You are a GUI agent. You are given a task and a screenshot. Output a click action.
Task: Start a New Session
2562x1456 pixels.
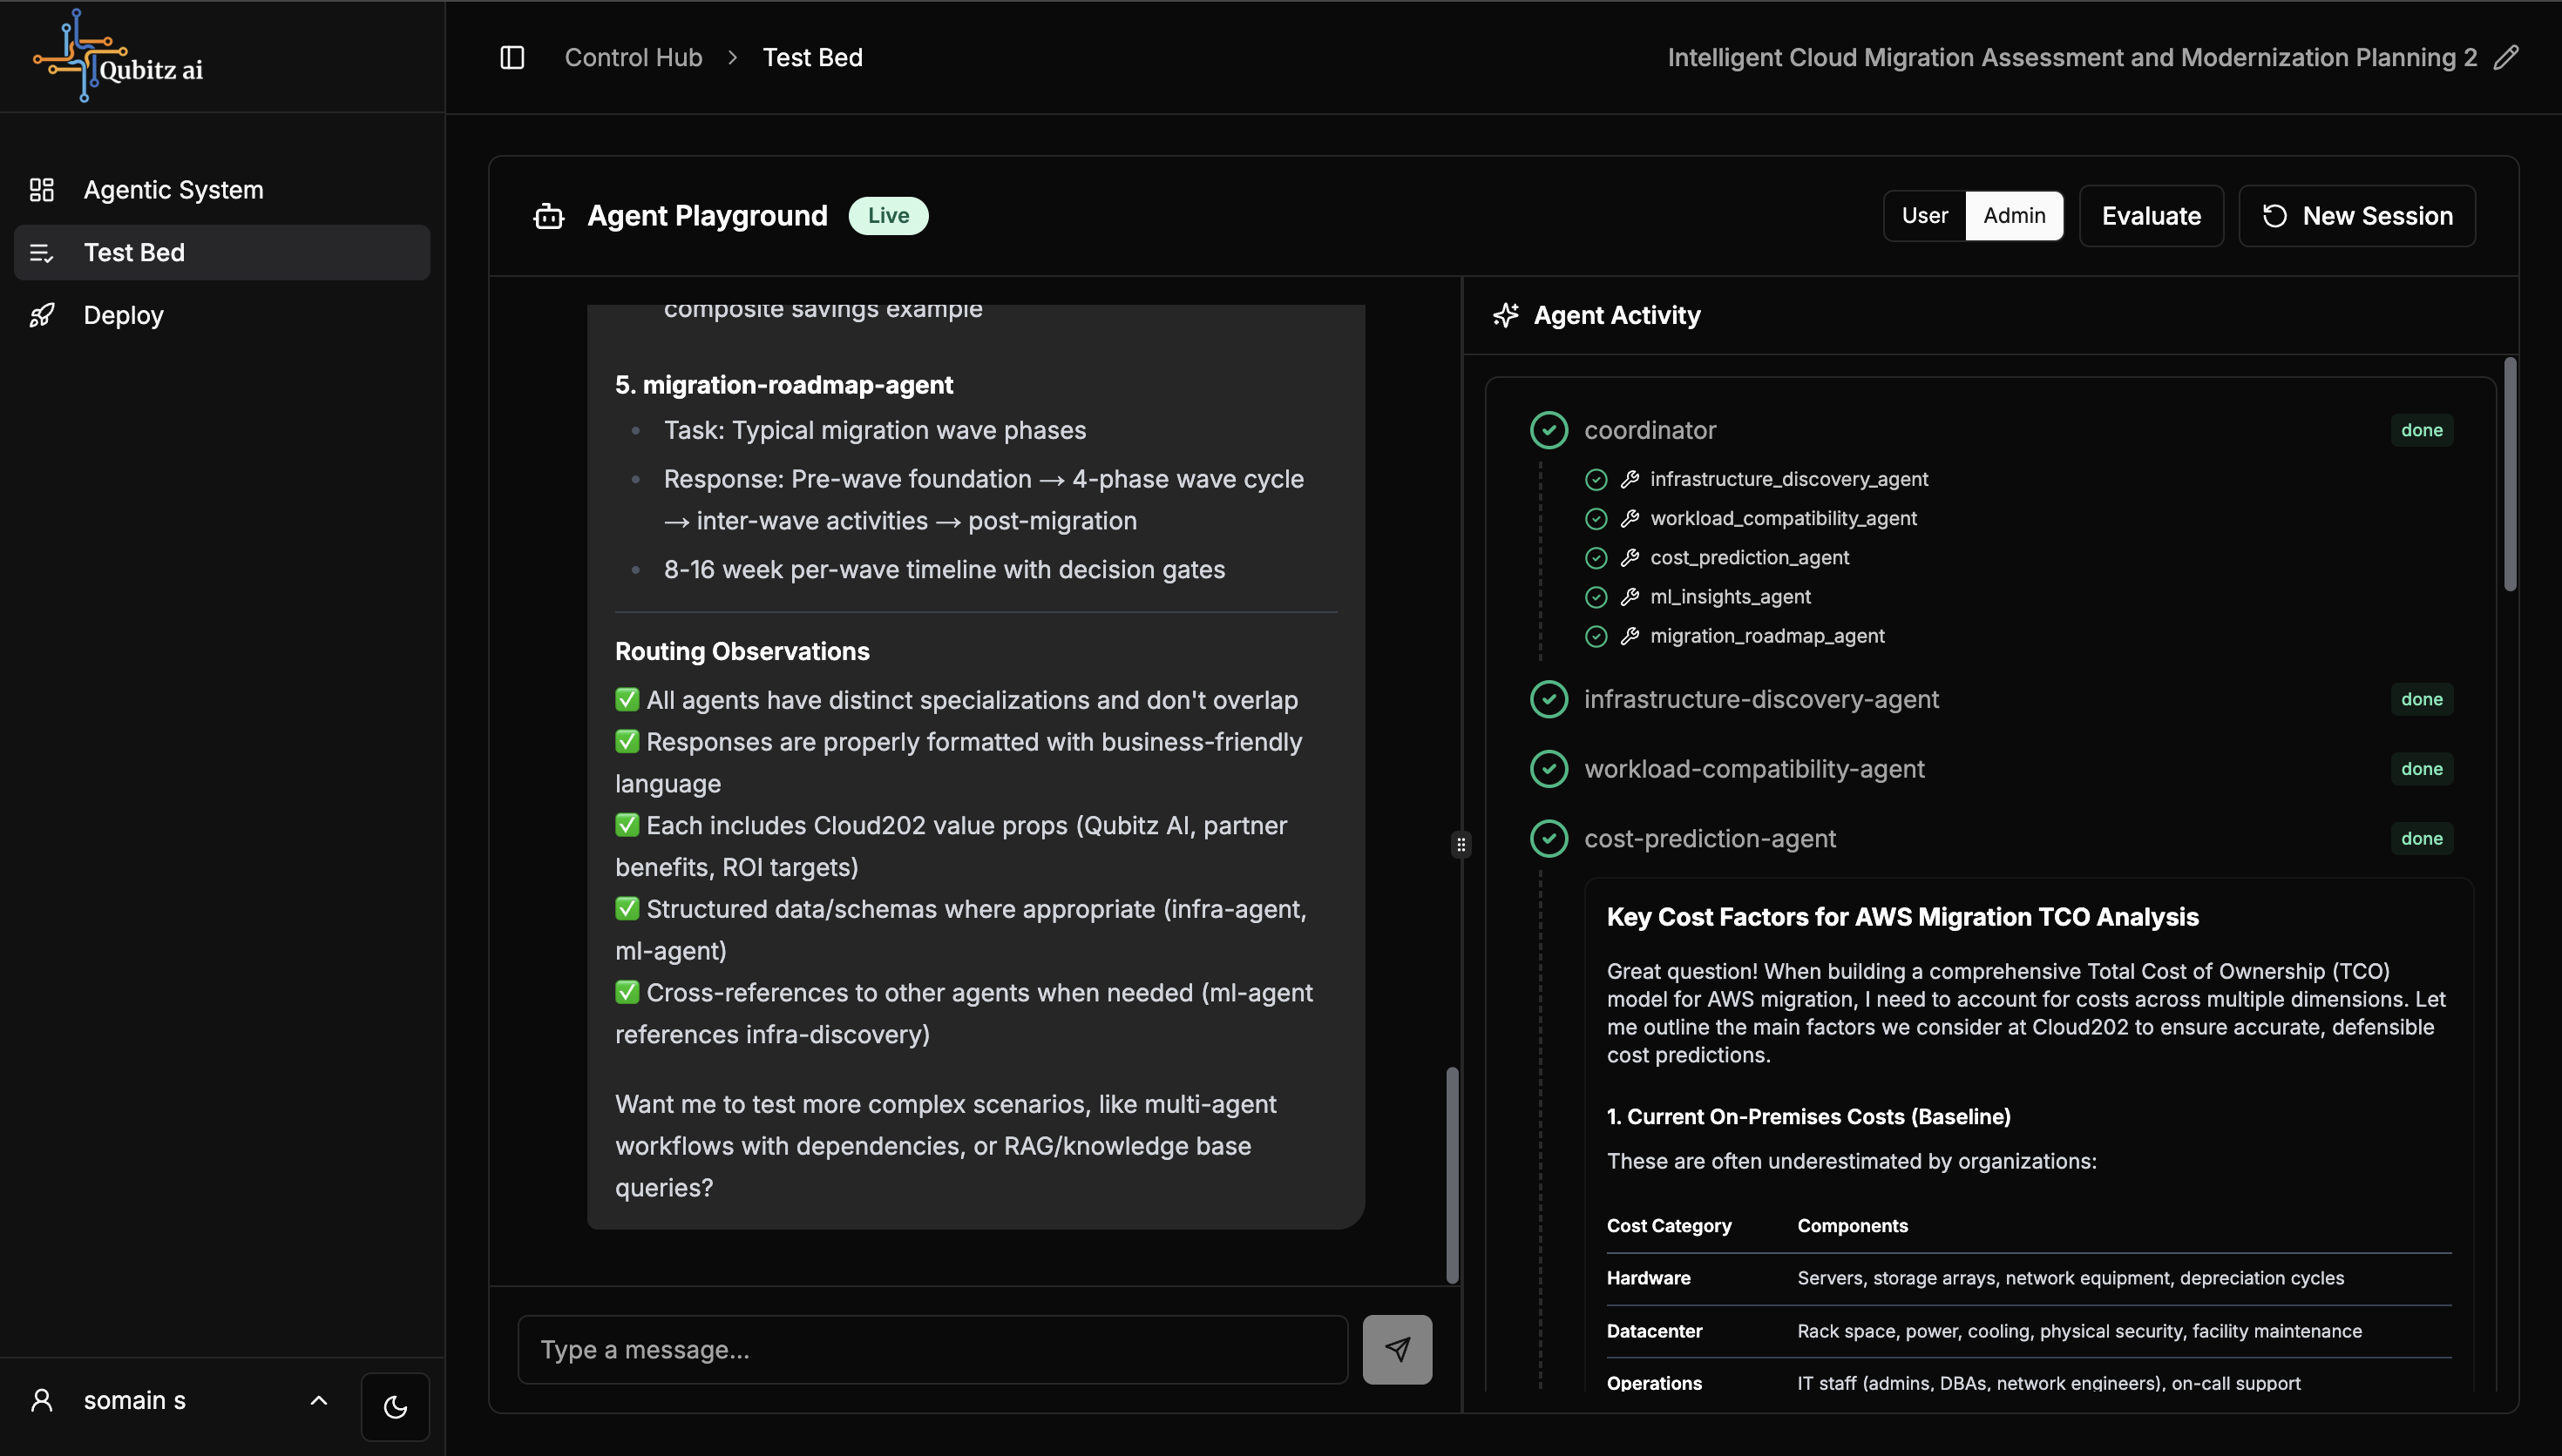(2357, 216)
